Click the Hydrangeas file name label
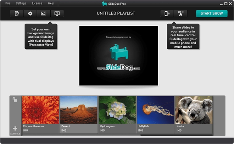The image size is (234, 144). pyautogui.click(x=107, y=126)
